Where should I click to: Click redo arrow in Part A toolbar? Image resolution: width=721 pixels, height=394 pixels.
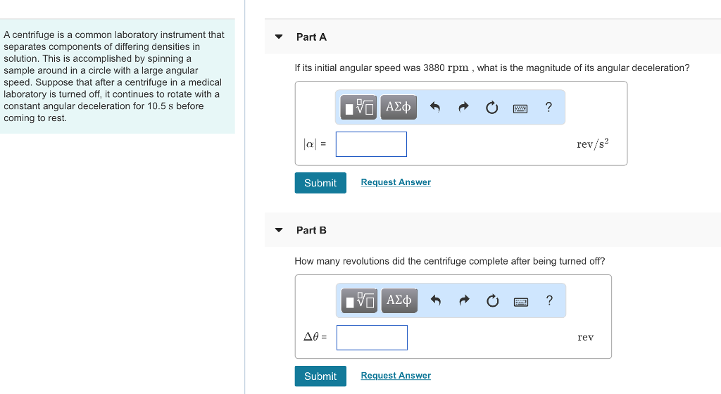(x=463, y=108)
